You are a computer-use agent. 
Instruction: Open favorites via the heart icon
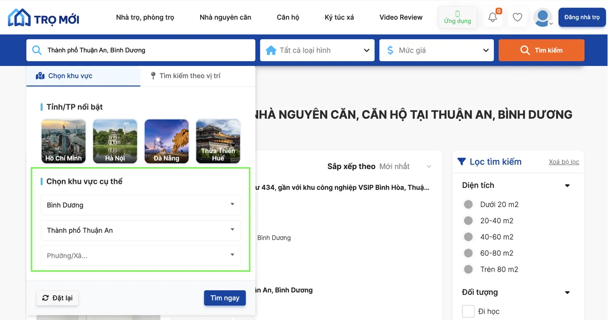pyautogui.click(x=517, y=17)
